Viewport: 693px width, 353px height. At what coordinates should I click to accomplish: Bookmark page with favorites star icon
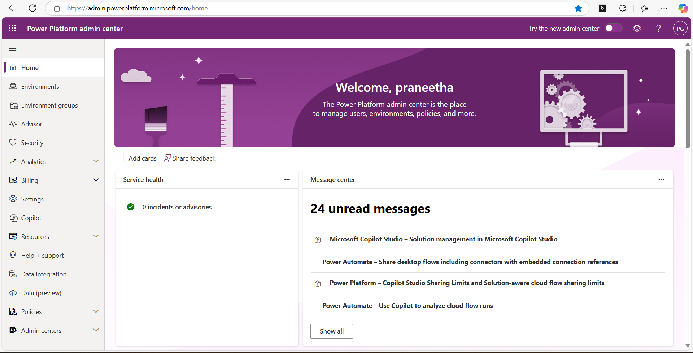tap(578, 8)
